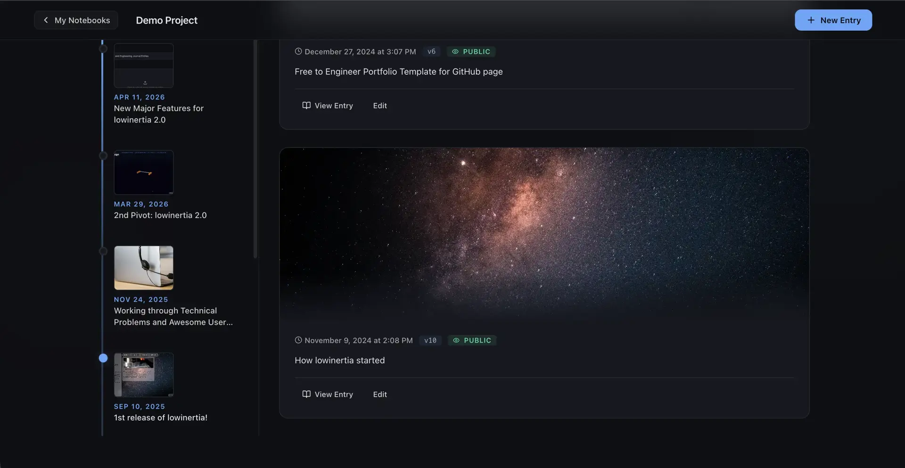Select the Nov 24, 2025 timeline dot
This screenshot has height=468, width=905.
point(103,251)
